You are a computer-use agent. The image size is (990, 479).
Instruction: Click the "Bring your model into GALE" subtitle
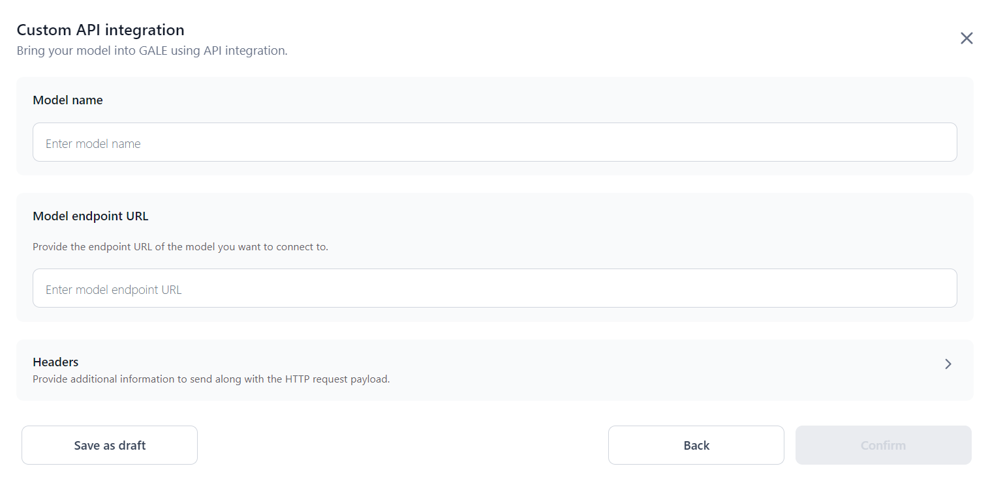coord(151,50)
